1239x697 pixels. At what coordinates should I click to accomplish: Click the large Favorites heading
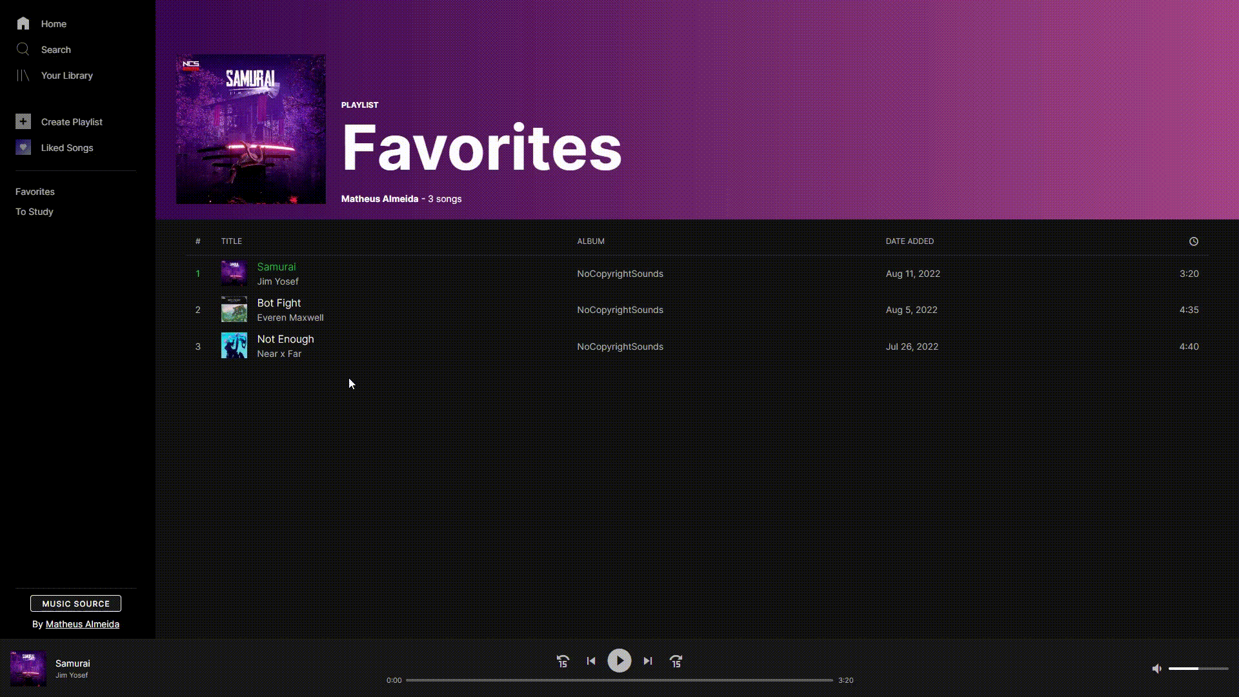coord(481,147)
